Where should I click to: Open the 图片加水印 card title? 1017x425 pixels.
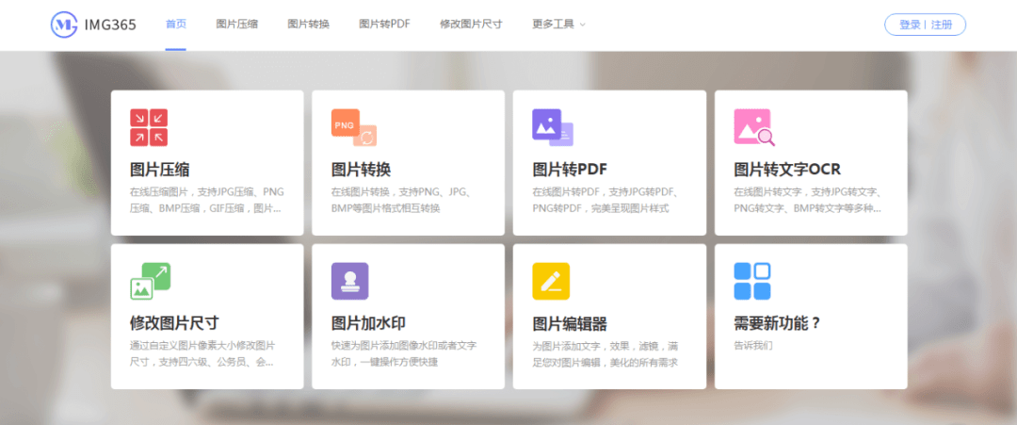point(368,323)
